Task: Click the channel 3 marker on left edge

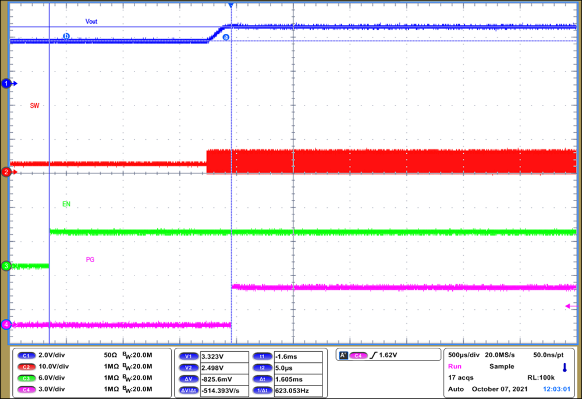Action: point(6,266)
